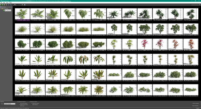
Task: Click the leftmost green circle toolbar icon
Action: pyautogui.click(x=1, y=5)
